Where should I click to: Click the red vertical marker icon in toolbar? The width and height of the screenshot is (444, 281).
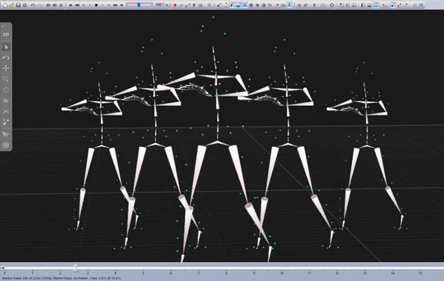tap(226, 5)
